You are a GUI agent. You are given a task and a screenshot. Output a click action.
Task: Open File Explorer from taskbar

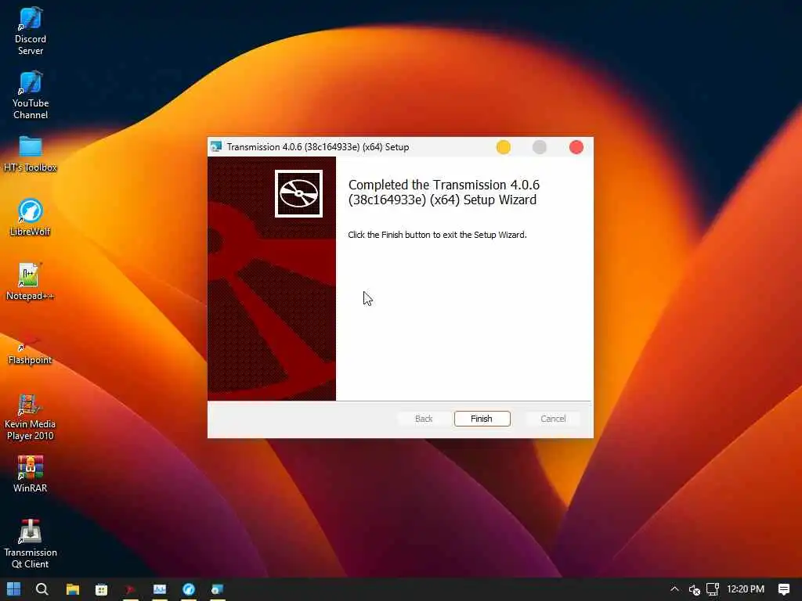coord(73,589)
